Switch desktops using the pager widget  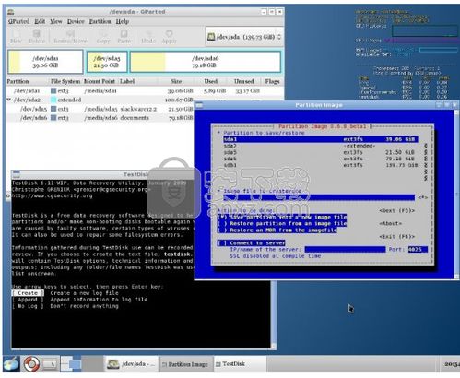click(71, 364)
